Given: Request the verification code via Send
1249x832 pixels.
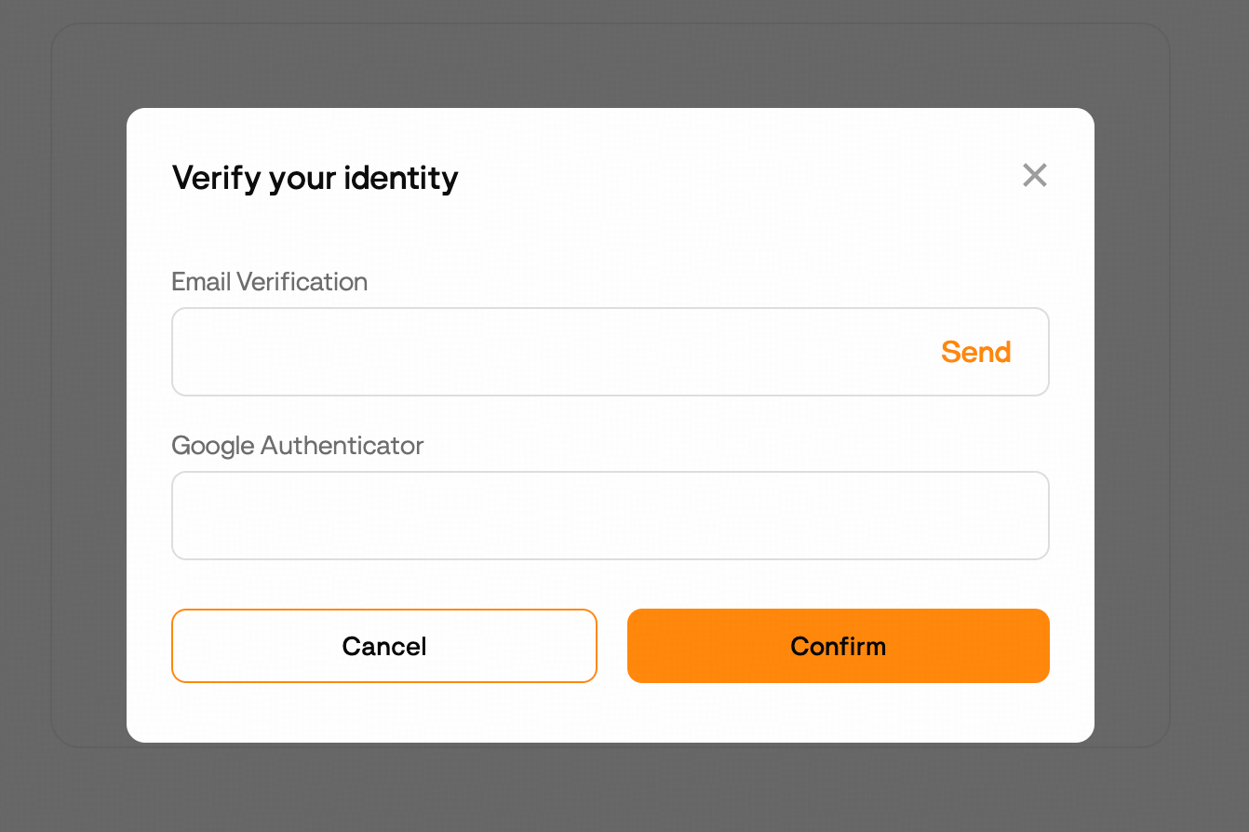Looking at the screenshot, I should pos(975,352).
